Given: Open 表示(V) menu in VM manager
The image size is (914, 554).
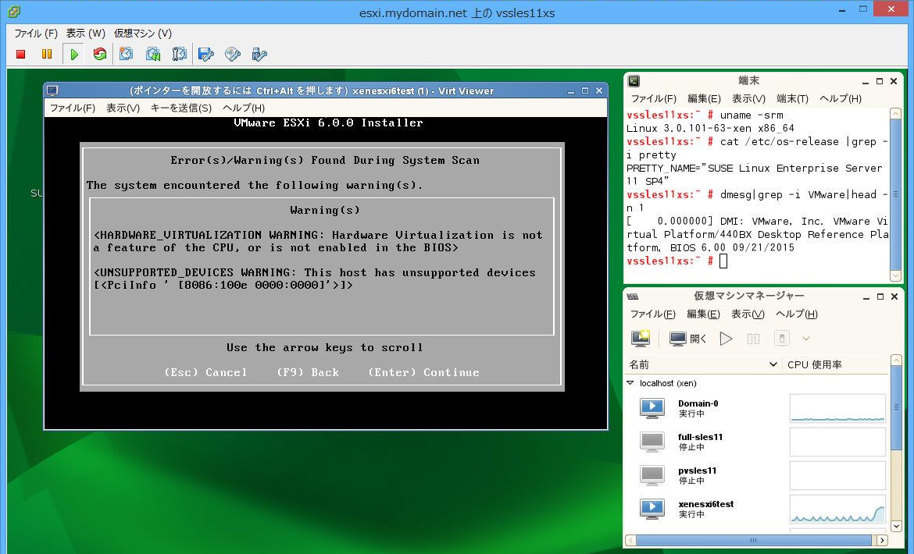Looking at the screenshot, I should click(748, 314).
